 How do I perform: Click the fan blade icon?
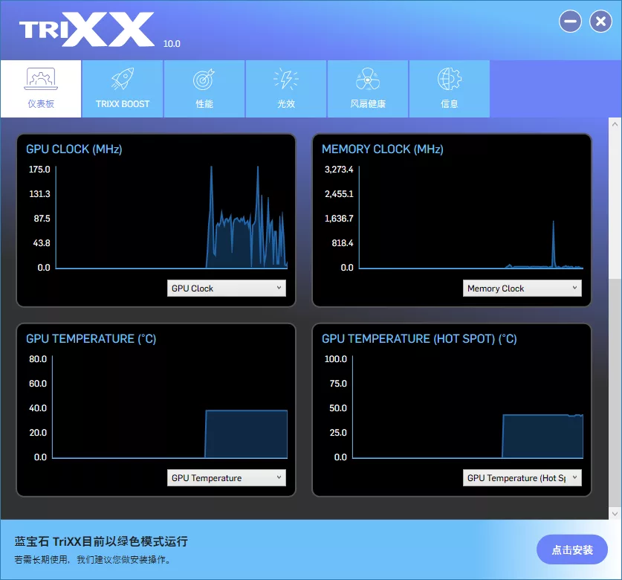tap(368, 79)
